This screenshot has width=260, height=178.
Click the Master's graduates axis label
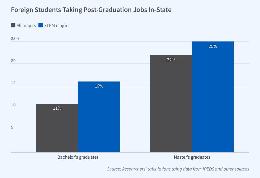click(192, 157)
